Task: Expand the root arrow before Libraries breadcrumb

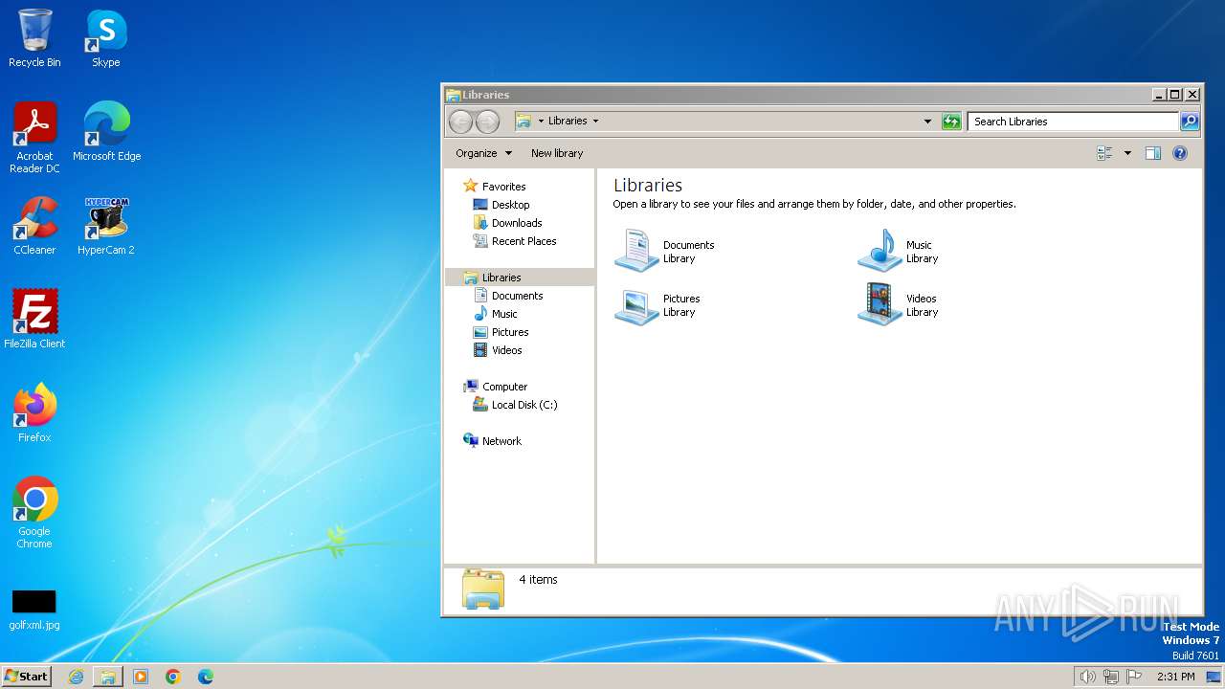Action: click(541, 122)
